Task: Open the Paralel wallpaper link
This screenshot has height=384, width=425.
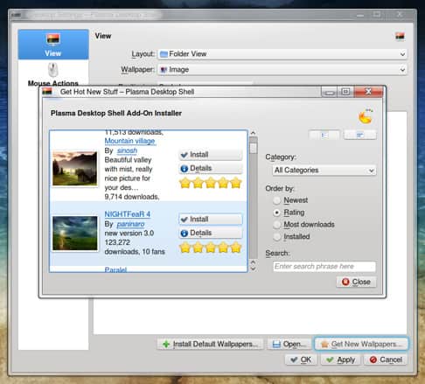Action: (x=115, y=269)
